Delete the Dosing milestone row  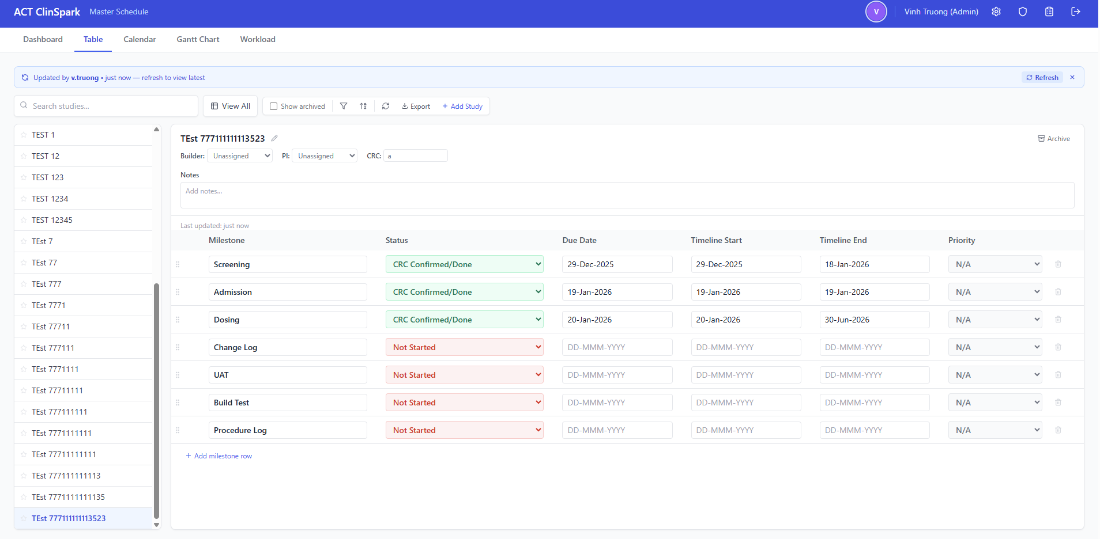[x=1058, y=320]
